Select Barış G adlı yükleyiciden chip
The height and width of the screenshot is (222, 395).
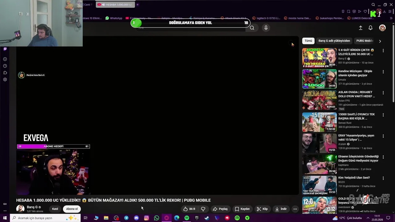coord(334,41)
